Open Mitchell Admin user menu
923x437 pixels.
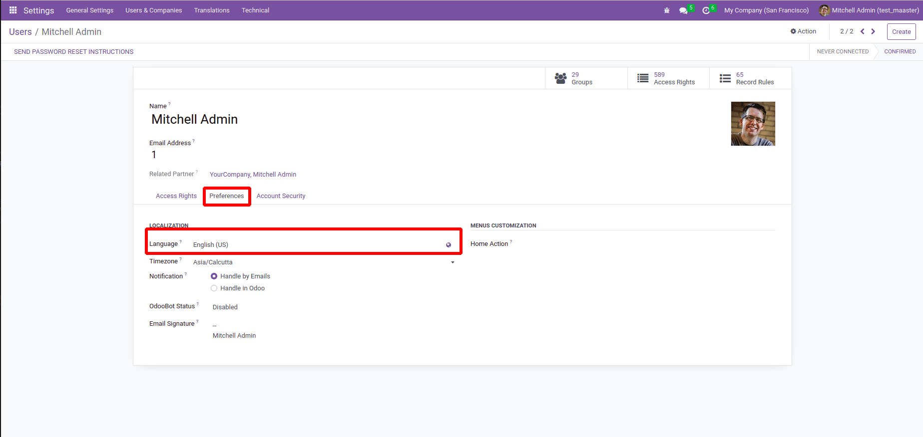(x=869, y=10)
